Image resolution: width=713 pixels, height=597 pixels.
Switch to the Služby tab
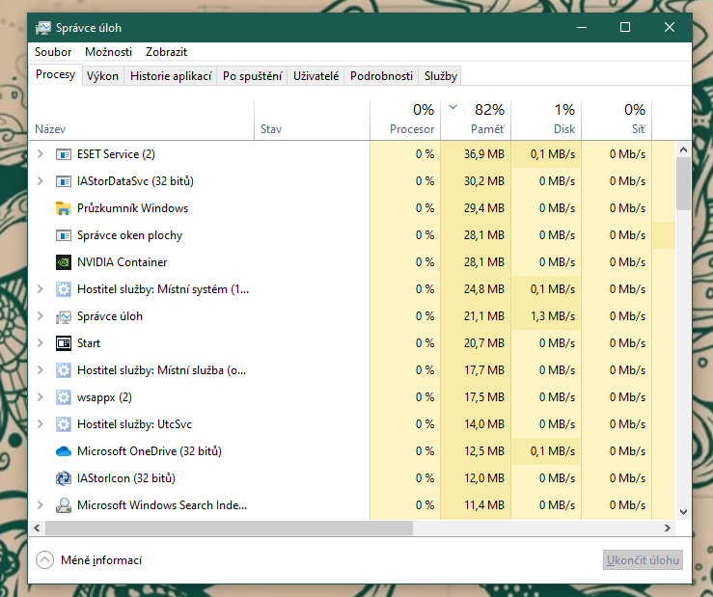point(441,76)
